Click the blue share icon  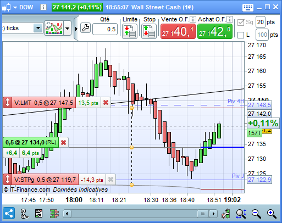click(9, 213)
